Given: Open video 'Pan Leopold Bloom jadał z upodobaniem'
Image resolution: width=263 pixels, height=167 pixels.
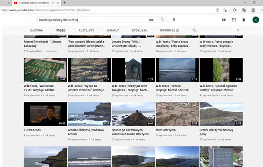Looking at the screenshot, I should [x=86, y=44].
